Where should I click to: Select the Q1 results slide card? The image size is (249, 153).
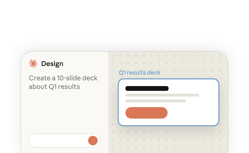point(169,102)
